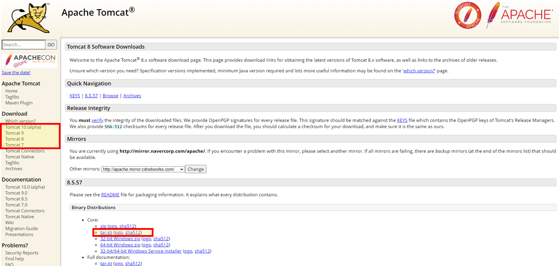Open the Migration Guide link
The height and width of the screenshot is (266, 559).
coord(21,228)
